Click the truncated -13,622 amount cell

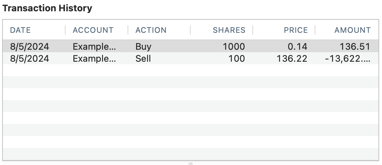347,59
